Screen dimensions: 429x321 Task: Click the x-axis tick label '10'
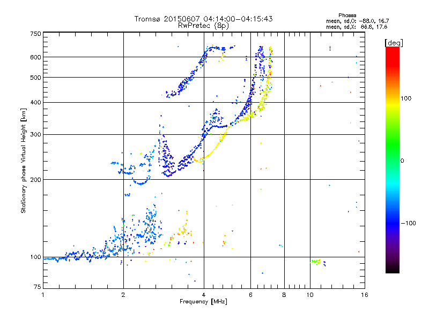point(310,295)
